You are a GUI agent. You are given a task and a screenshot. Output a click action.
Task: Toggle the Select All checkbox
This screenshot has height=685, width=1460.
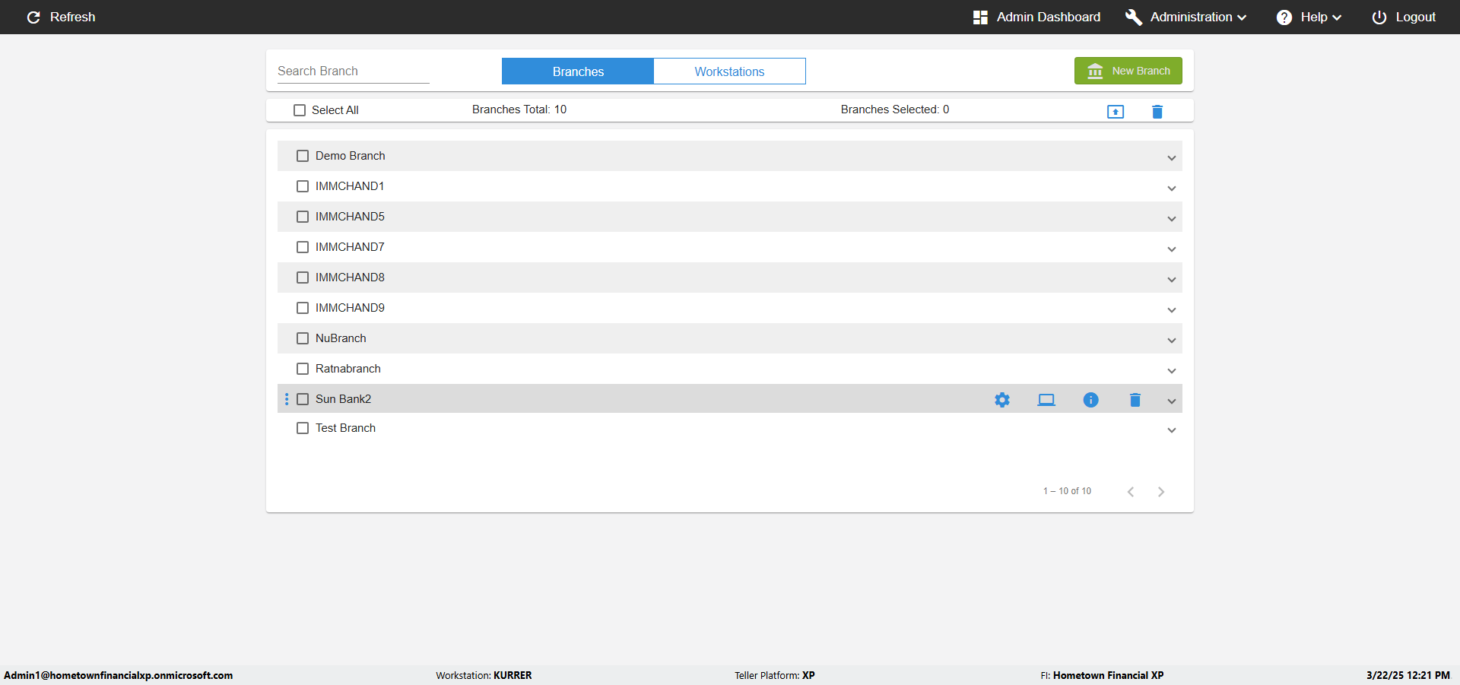pos(300,110)
